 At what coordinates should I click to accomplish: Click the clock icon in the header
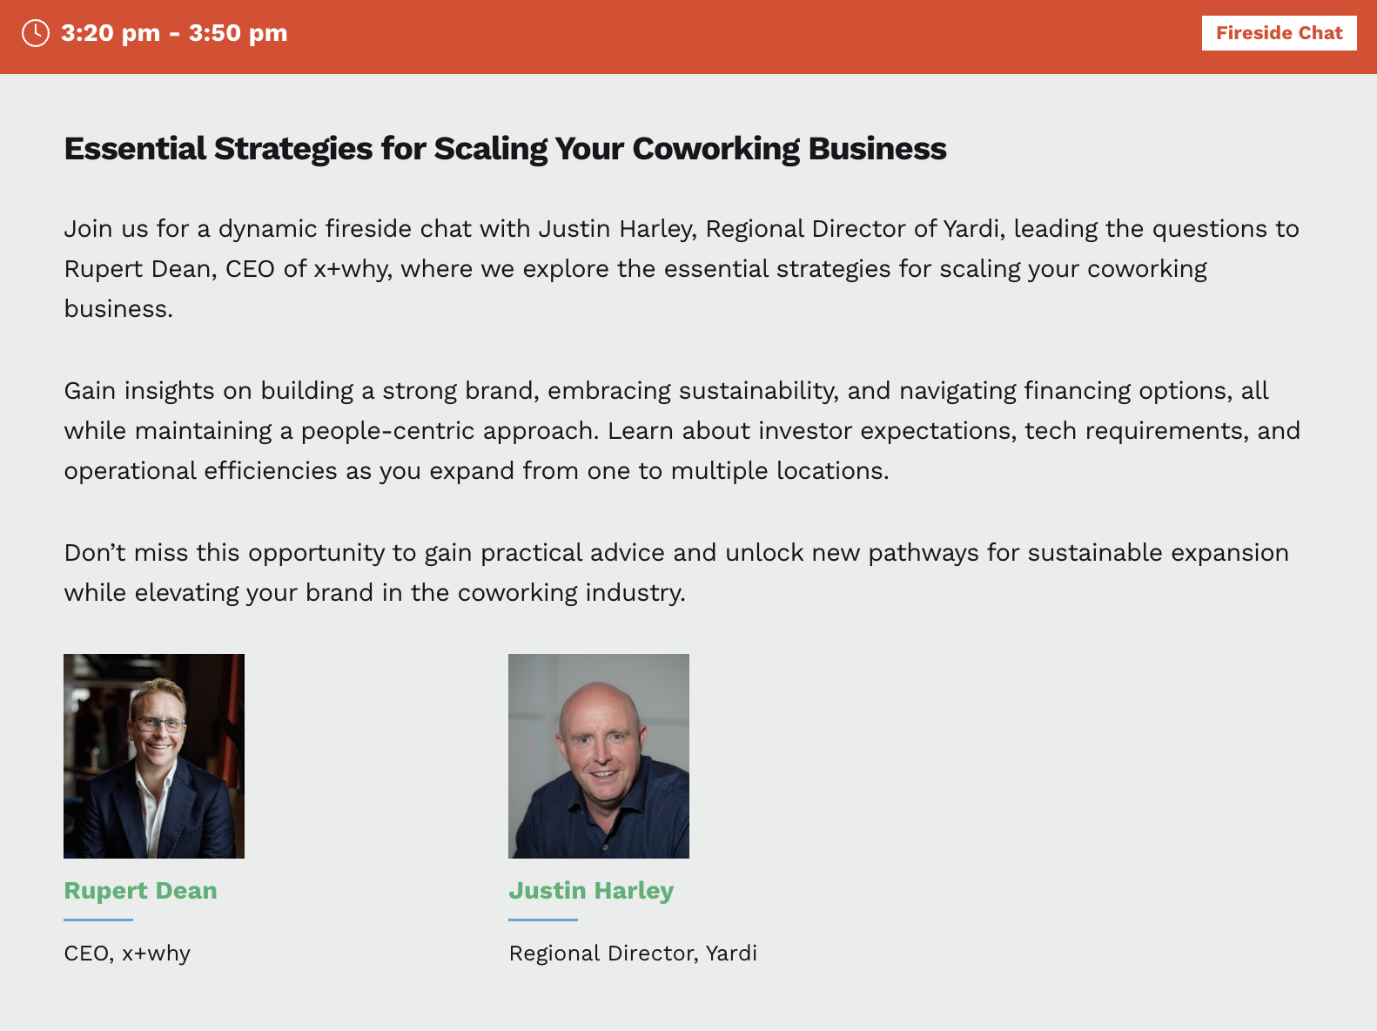pyautogui.click(x=35, y=33)
